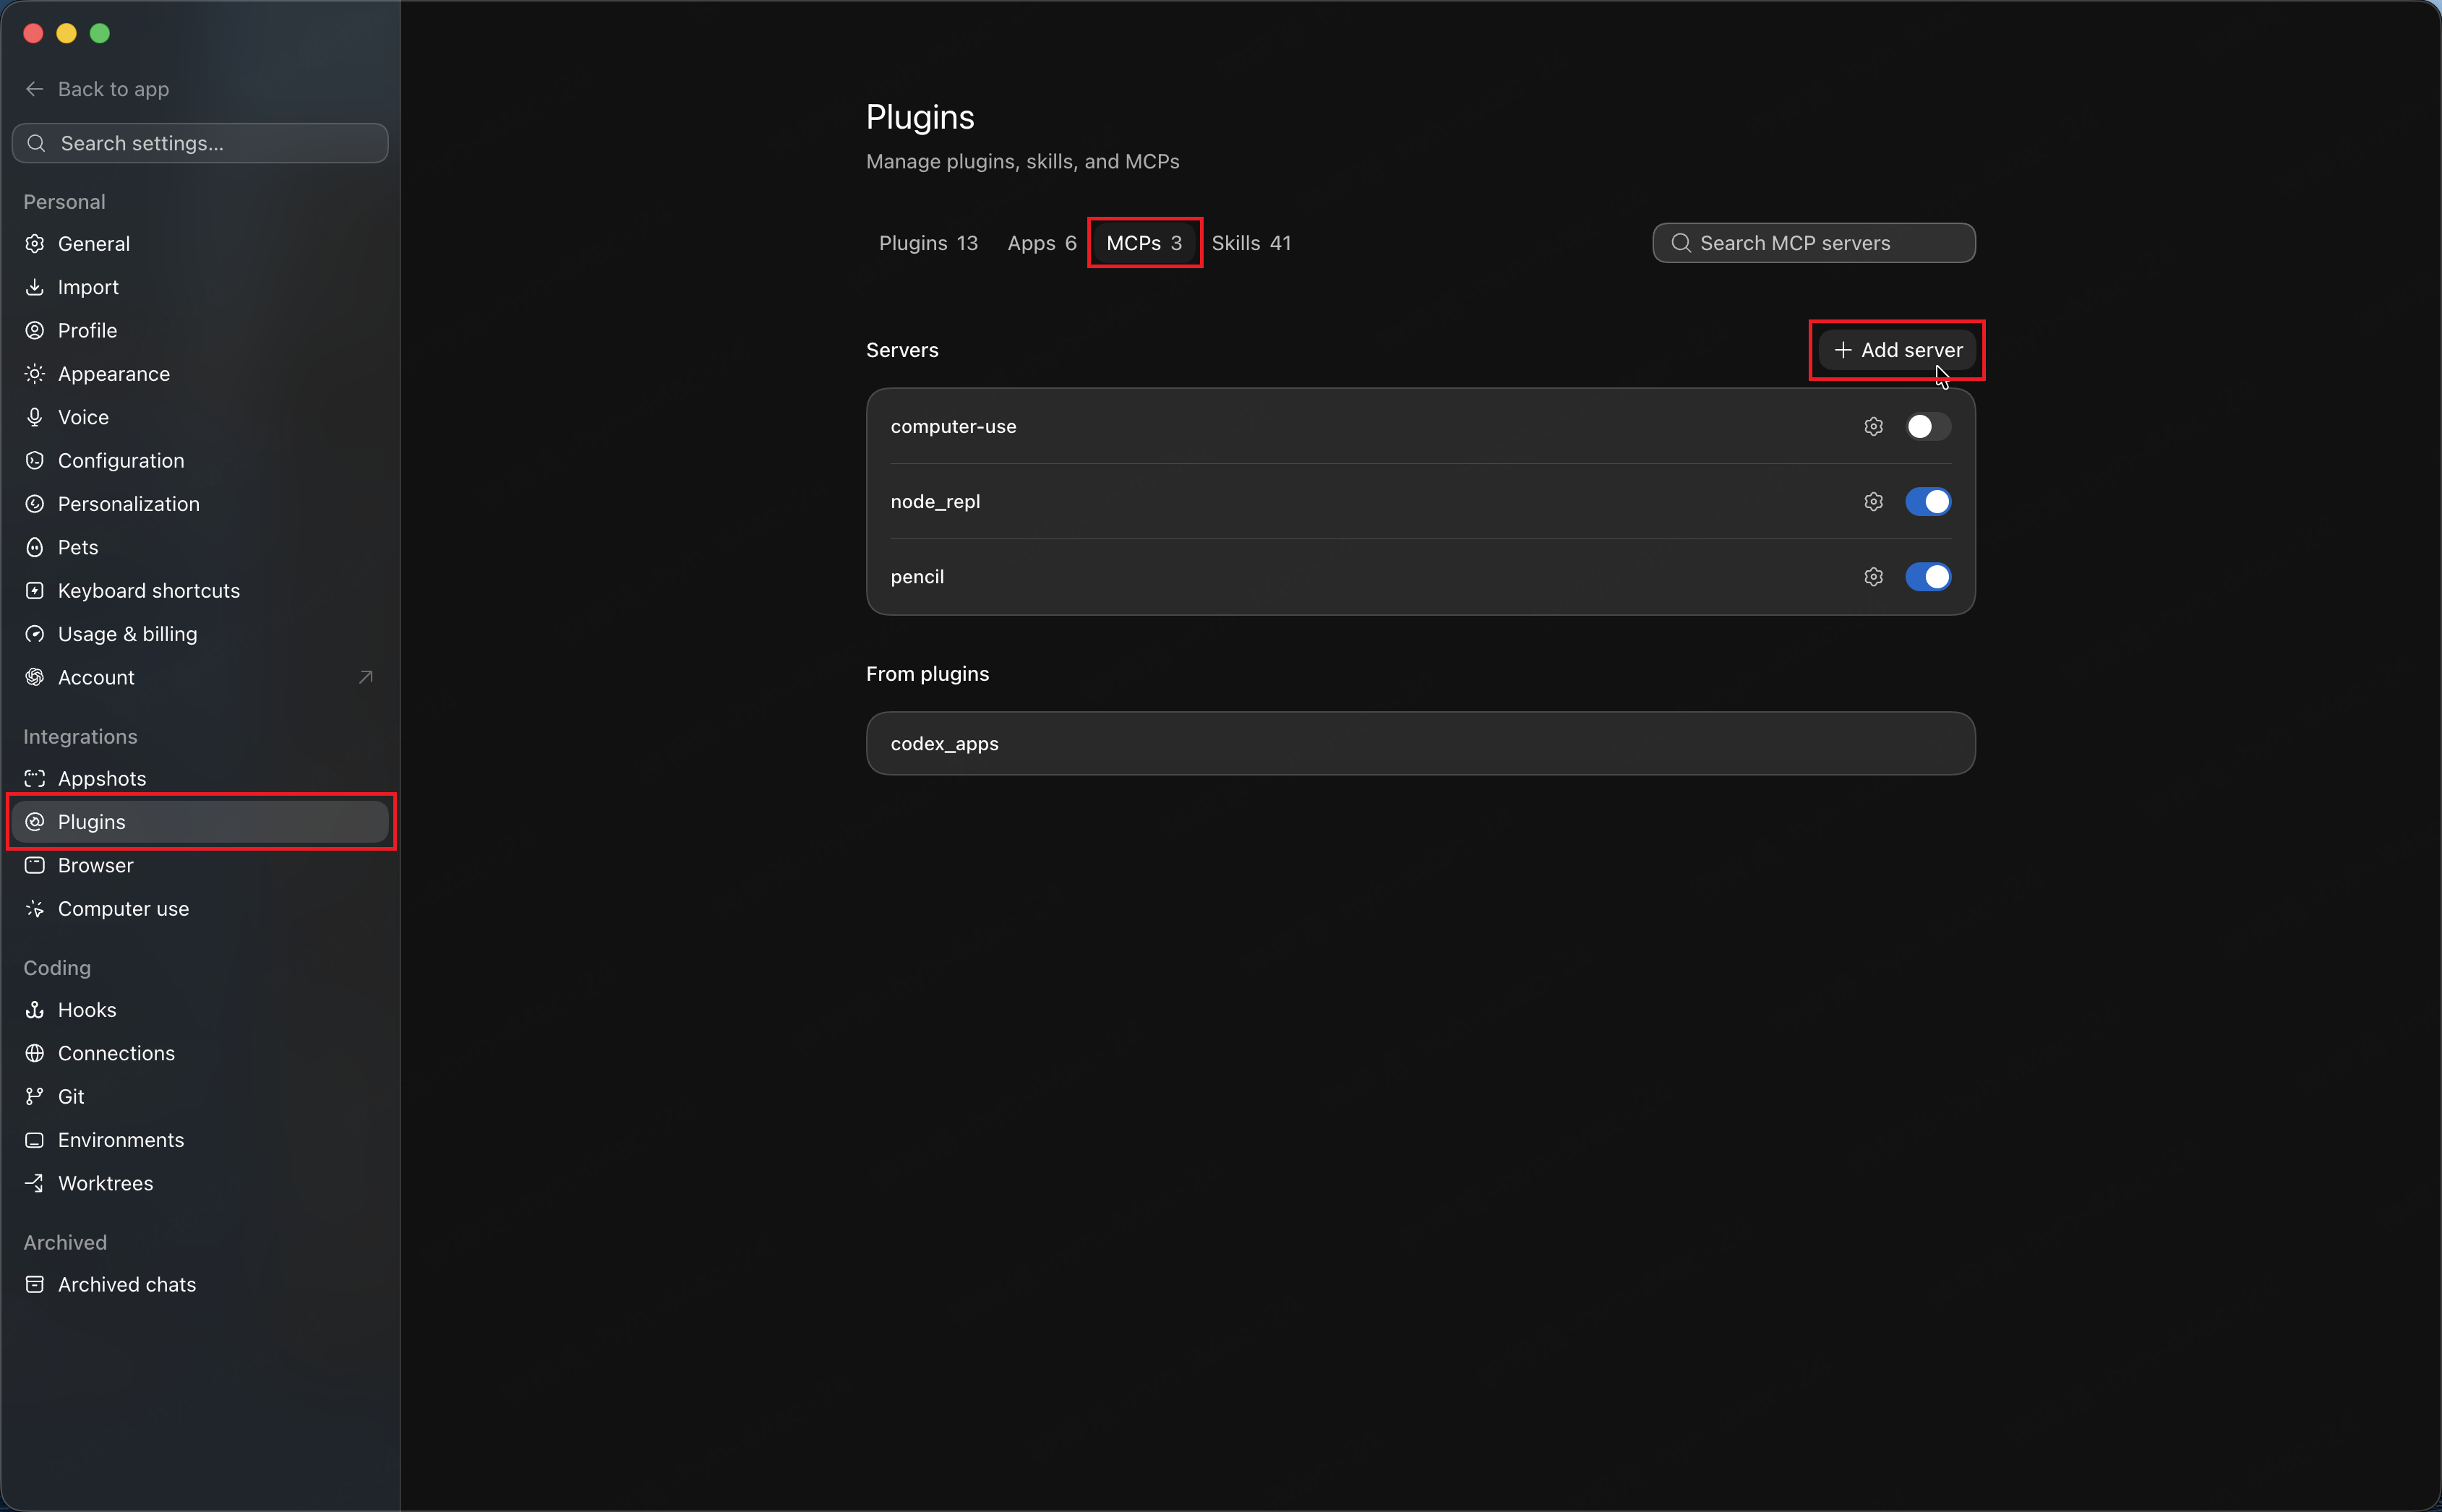The image size is (2442, 1512).
Task: Click the magnifier icon in Search settings
Action: tap(36, 143)
